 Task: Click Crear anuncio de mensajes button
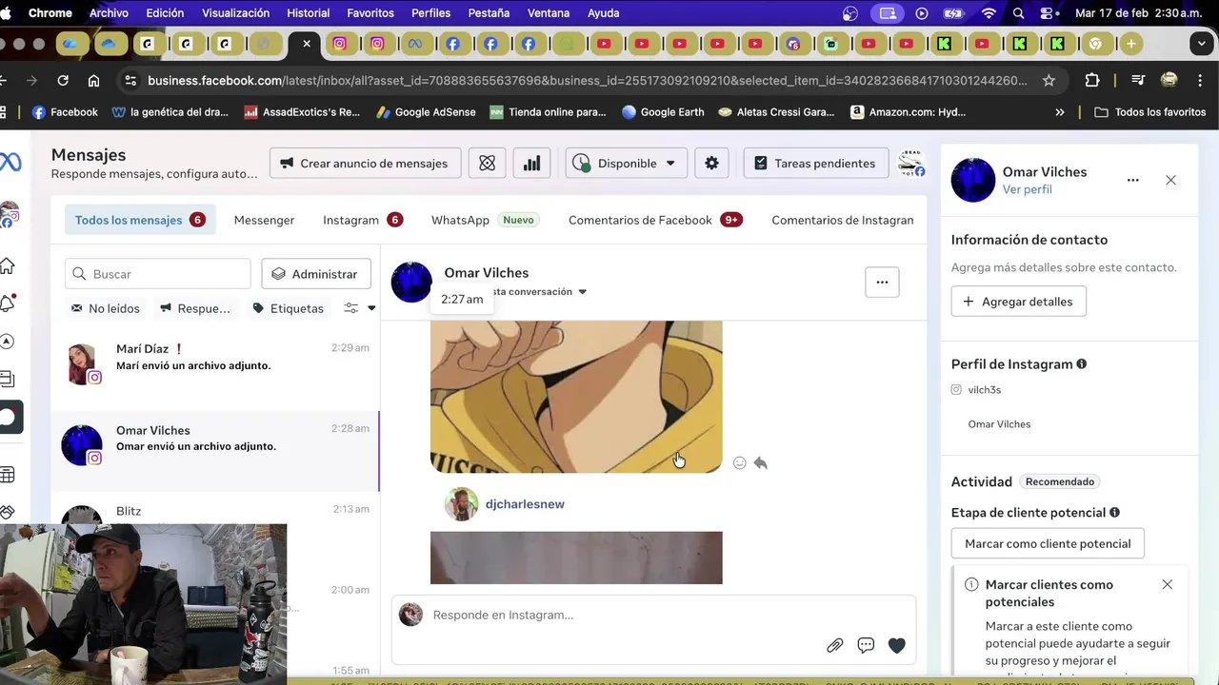(365, 163)
